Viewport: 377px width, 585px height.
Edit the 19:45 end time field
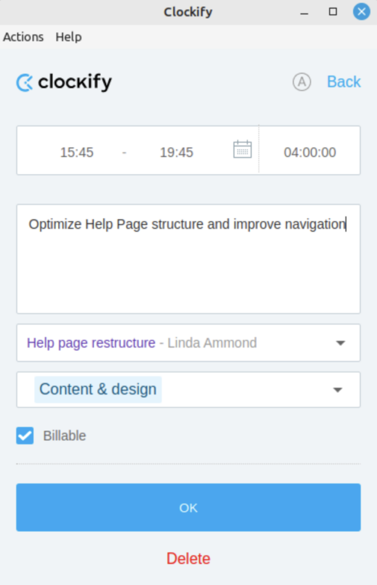pyautogui.click(x=177, y=152)
